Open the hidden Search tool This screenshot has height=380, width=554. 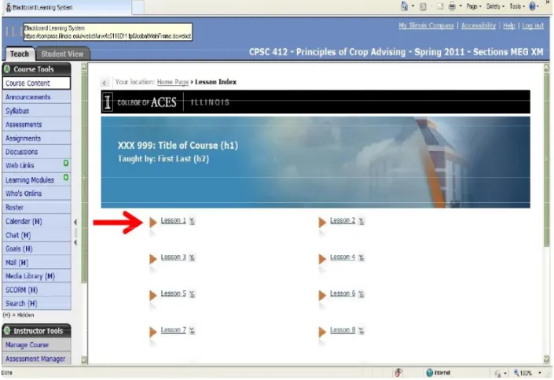[36, 304]
